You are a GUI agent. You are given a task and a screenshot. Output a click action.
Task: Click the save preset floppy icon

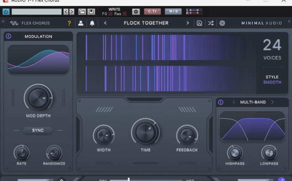(91, 12)
